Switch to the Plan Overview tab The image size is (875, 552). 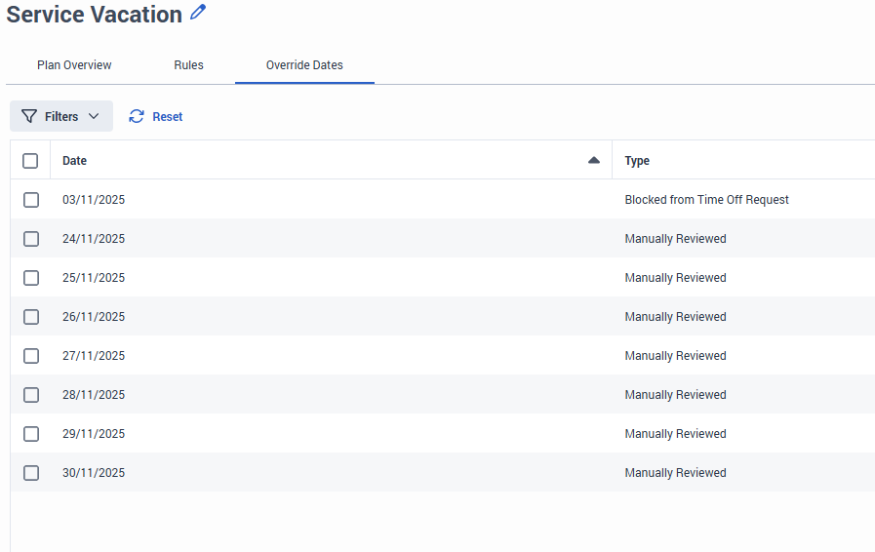point(74,65)
